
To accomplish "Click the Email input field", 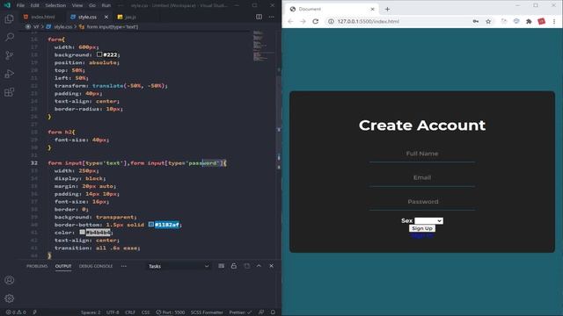I will click(422, 177).
